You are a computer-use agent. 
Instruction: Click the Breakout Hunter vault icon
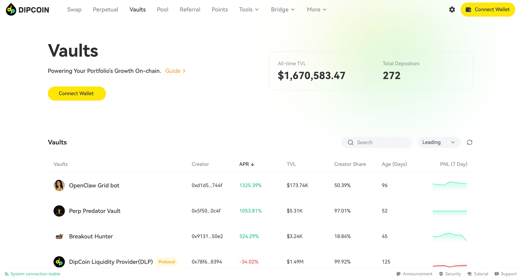click(x=59, y=236)
